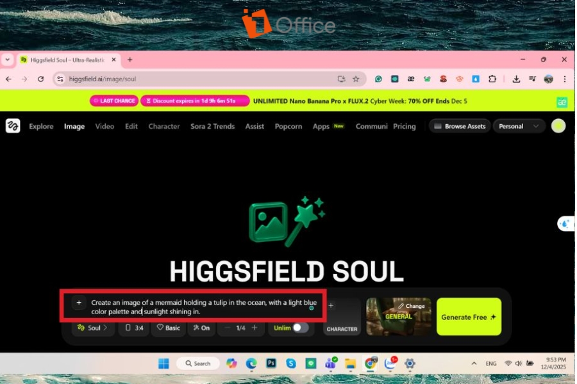
Task: Click into the mermaid prompt text field
Action: pyautogui.click(x=204, y=307)
